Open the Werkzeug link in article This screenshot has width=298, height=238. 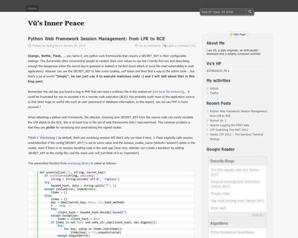[47, 137]
